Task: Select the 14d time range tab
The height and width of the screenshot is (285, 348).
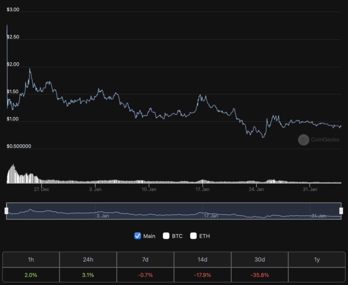Action: click(202, 260)
